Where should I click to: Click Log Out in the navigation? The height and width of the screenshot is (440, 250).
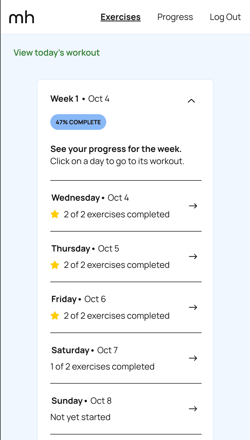[225, 17]
